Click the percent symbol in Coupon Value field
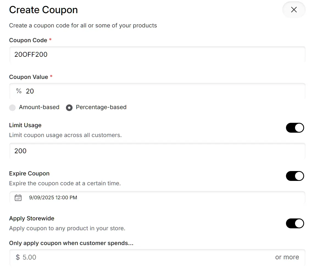Screen dimensions: 314x273 (18, 91)
